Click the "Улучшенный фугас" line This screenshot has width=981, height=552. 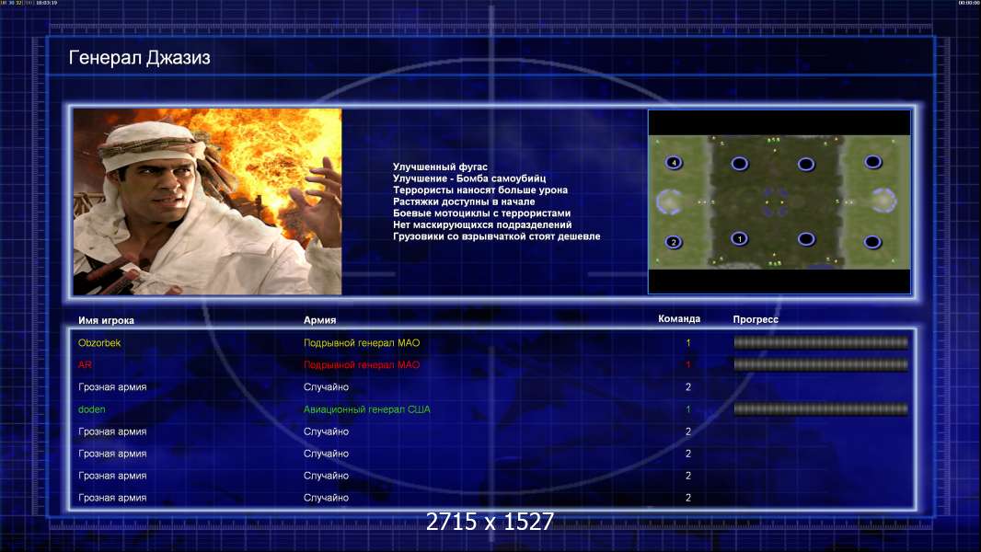(441, 167)
